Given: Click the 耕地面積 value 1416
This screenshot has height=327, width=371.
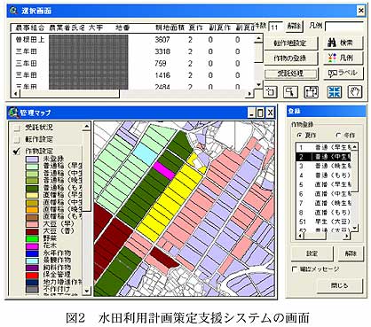Looking at the screenshot, I should click(x=162, y=75).
